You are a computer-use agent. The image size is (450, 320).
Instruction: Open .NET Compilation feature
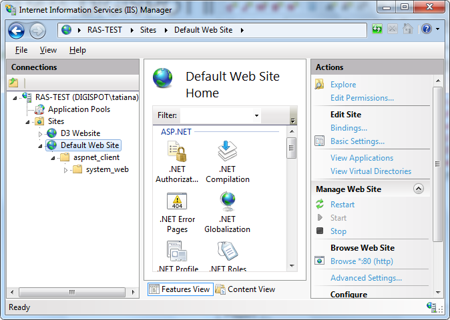point(227,162)
